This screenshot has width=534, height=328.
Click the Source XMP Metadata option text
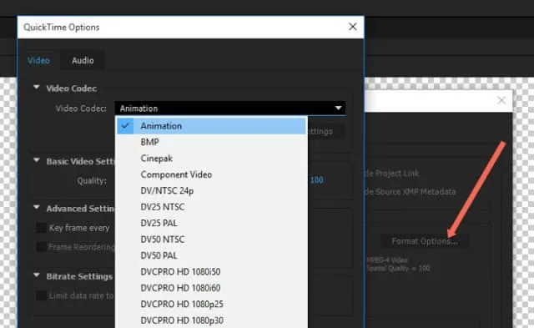[411, 192]
